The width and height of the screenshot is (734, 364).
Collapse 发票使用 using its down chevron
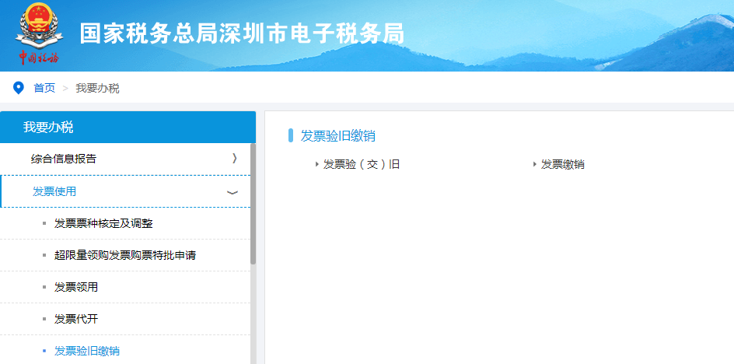232,192
